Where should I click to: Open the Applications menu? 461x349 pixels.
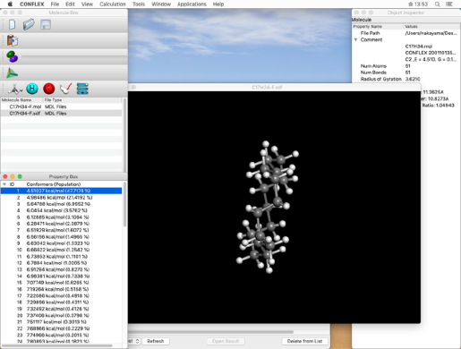click(192, 4)
